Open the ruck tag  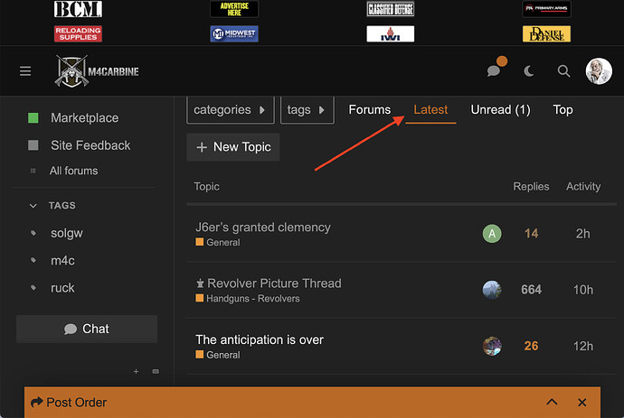[x=62, y=288]
